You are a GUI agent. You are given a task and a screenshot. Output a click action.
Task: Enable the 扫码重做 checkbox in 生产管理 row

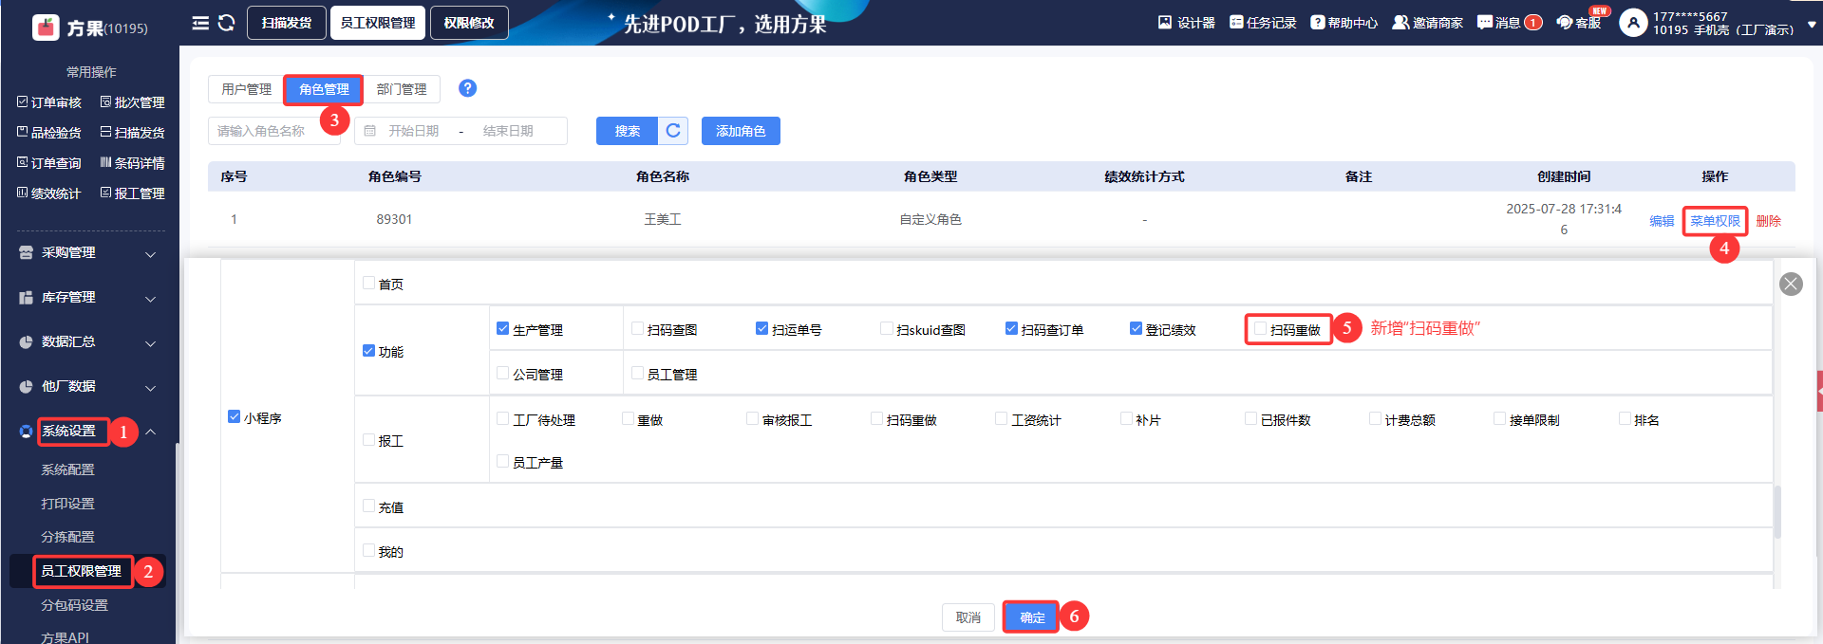coord(1261,329)
